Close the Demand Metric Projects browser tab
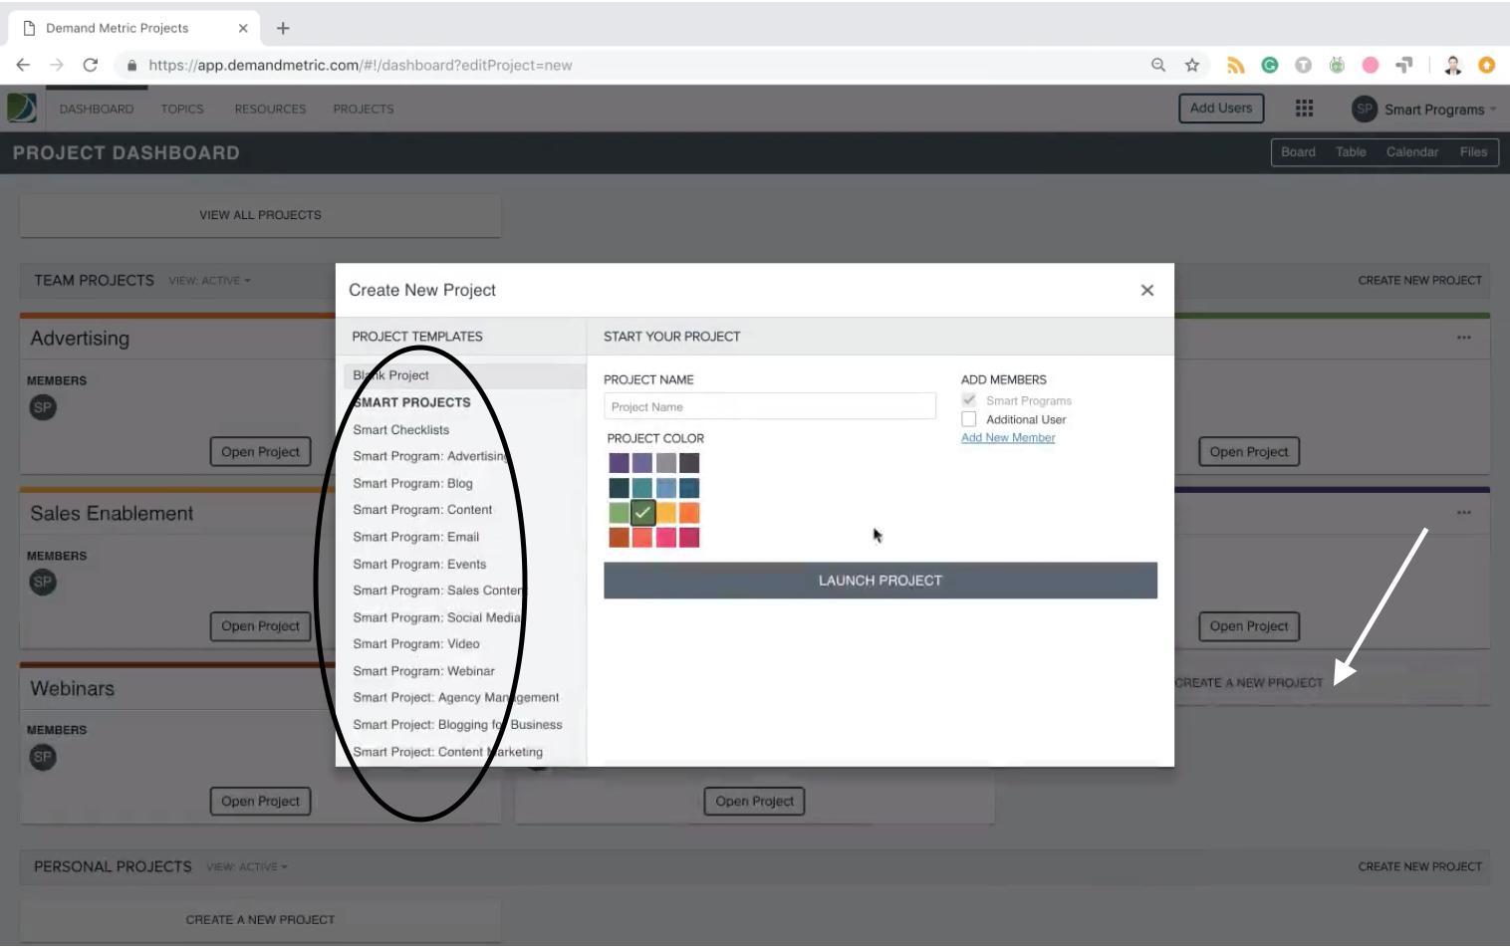 [x=243, y=28]
